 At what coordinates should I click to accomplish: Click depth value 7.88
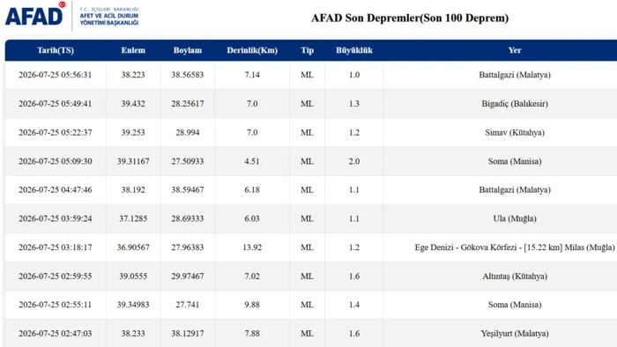coord(252,333)
